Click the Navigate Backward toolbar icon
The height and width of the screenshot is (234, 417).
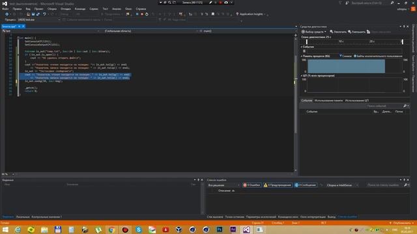click(7, 14)
